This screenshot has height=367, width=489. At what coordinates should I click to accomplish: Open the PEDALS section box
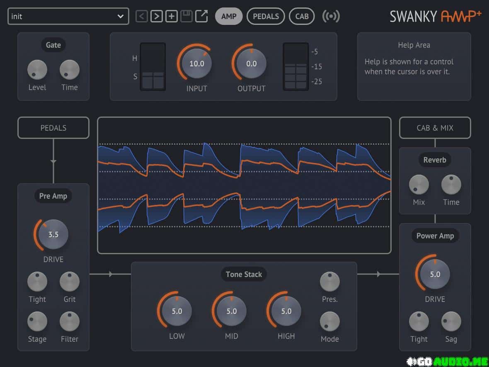[x=53, y=128]
